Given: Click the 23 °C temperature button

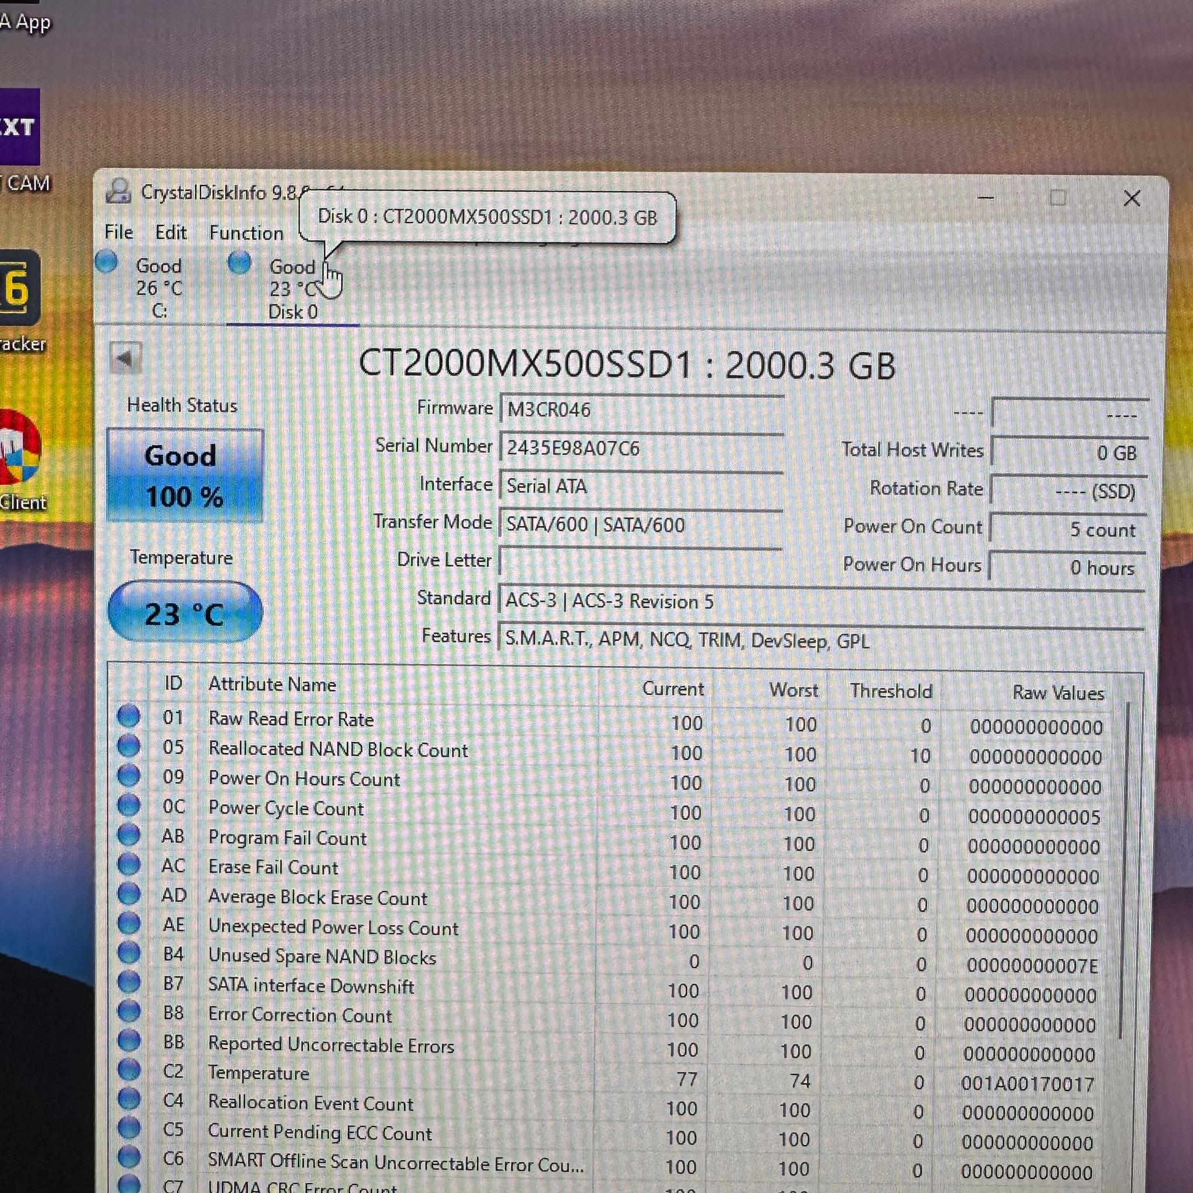Looking at the screenshot, I should (x=185, y=612).
